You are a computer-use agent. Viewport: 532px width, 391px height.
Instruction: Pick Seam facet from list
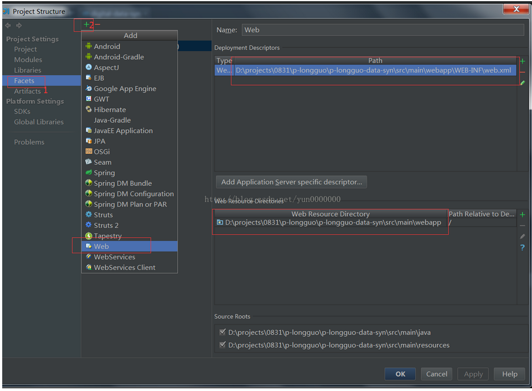tap(130, 162)
